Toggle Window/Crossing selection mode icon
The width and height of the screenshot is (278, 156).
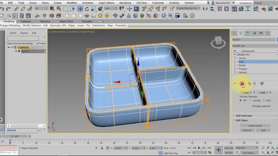pos(73,9)
